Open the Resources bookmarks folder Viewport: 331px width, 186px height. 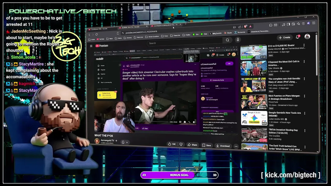click(x=139, y=37)
